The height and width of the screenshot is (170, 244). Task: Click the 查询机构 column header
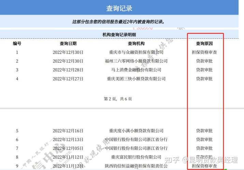click(x=136, y=44)
